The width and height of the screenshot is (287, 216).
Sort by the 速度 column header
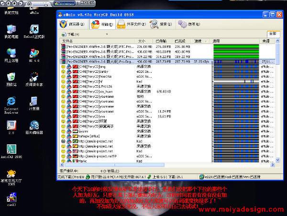(201, 41)
